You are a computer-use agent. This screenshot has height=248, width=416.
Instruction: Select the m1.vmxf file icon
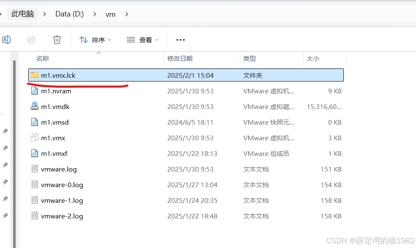(x=35, y=153)
